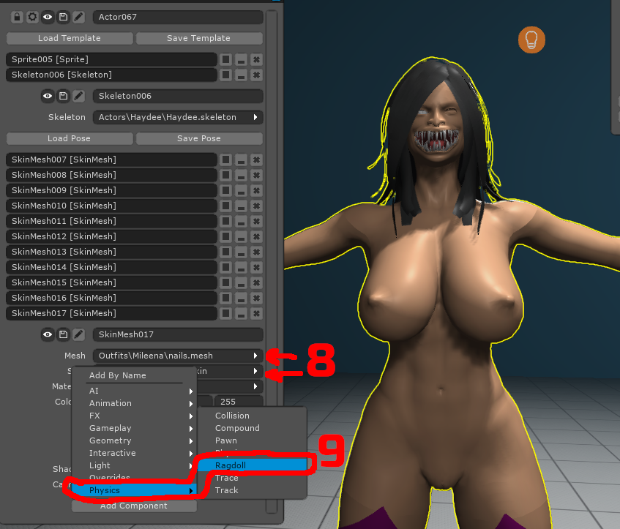This screenshot has width=620, height=529.
Task: Select Track from the Physics submenu
Action: pyautogui.click(x=253, y=490)
